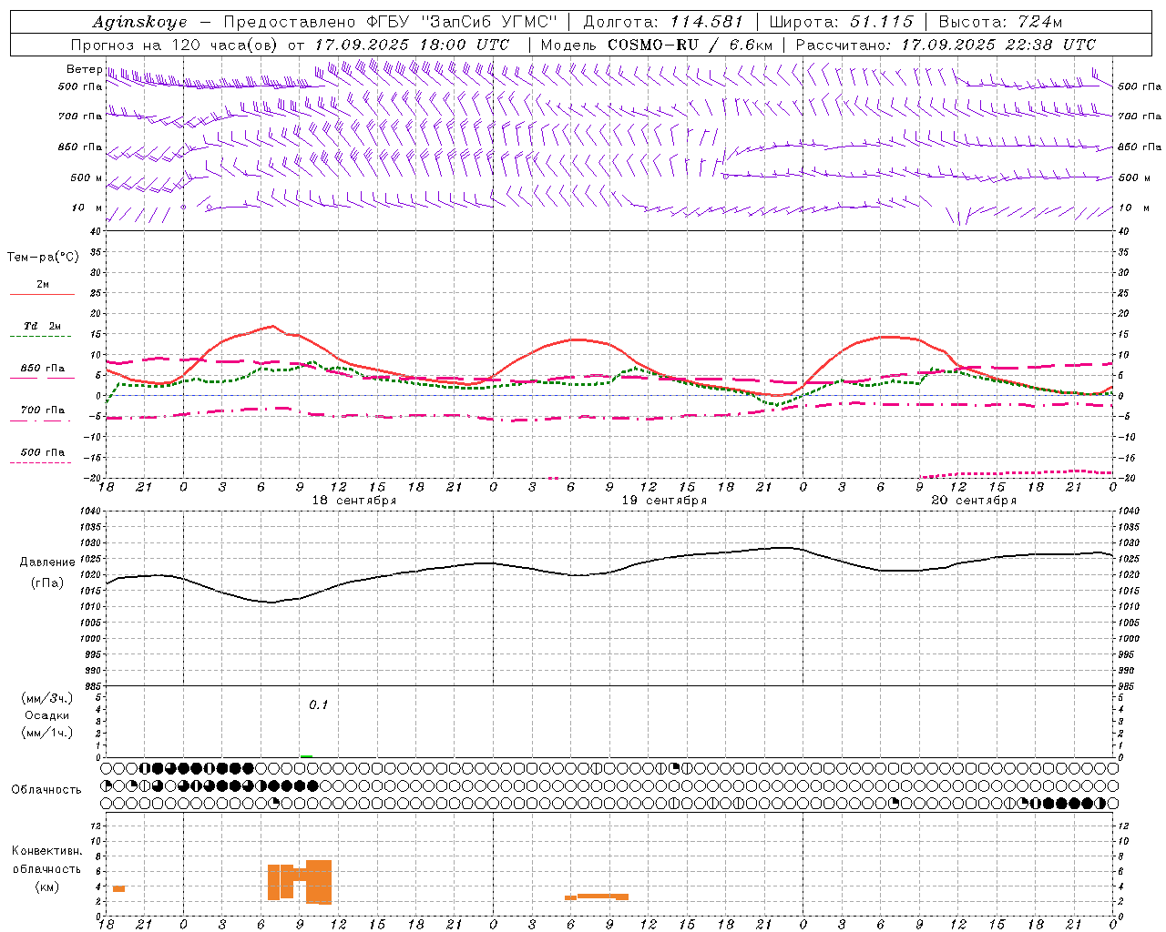Viewport: 1166px width, 932px height.
Task: Click the Ветер wind panel label
Action: tap(84, 69)
